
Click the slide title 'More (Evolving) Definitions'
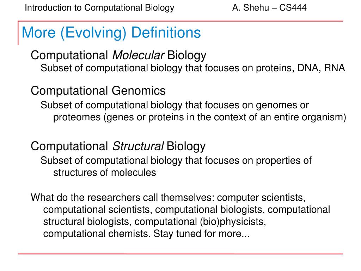click(111, 33)
